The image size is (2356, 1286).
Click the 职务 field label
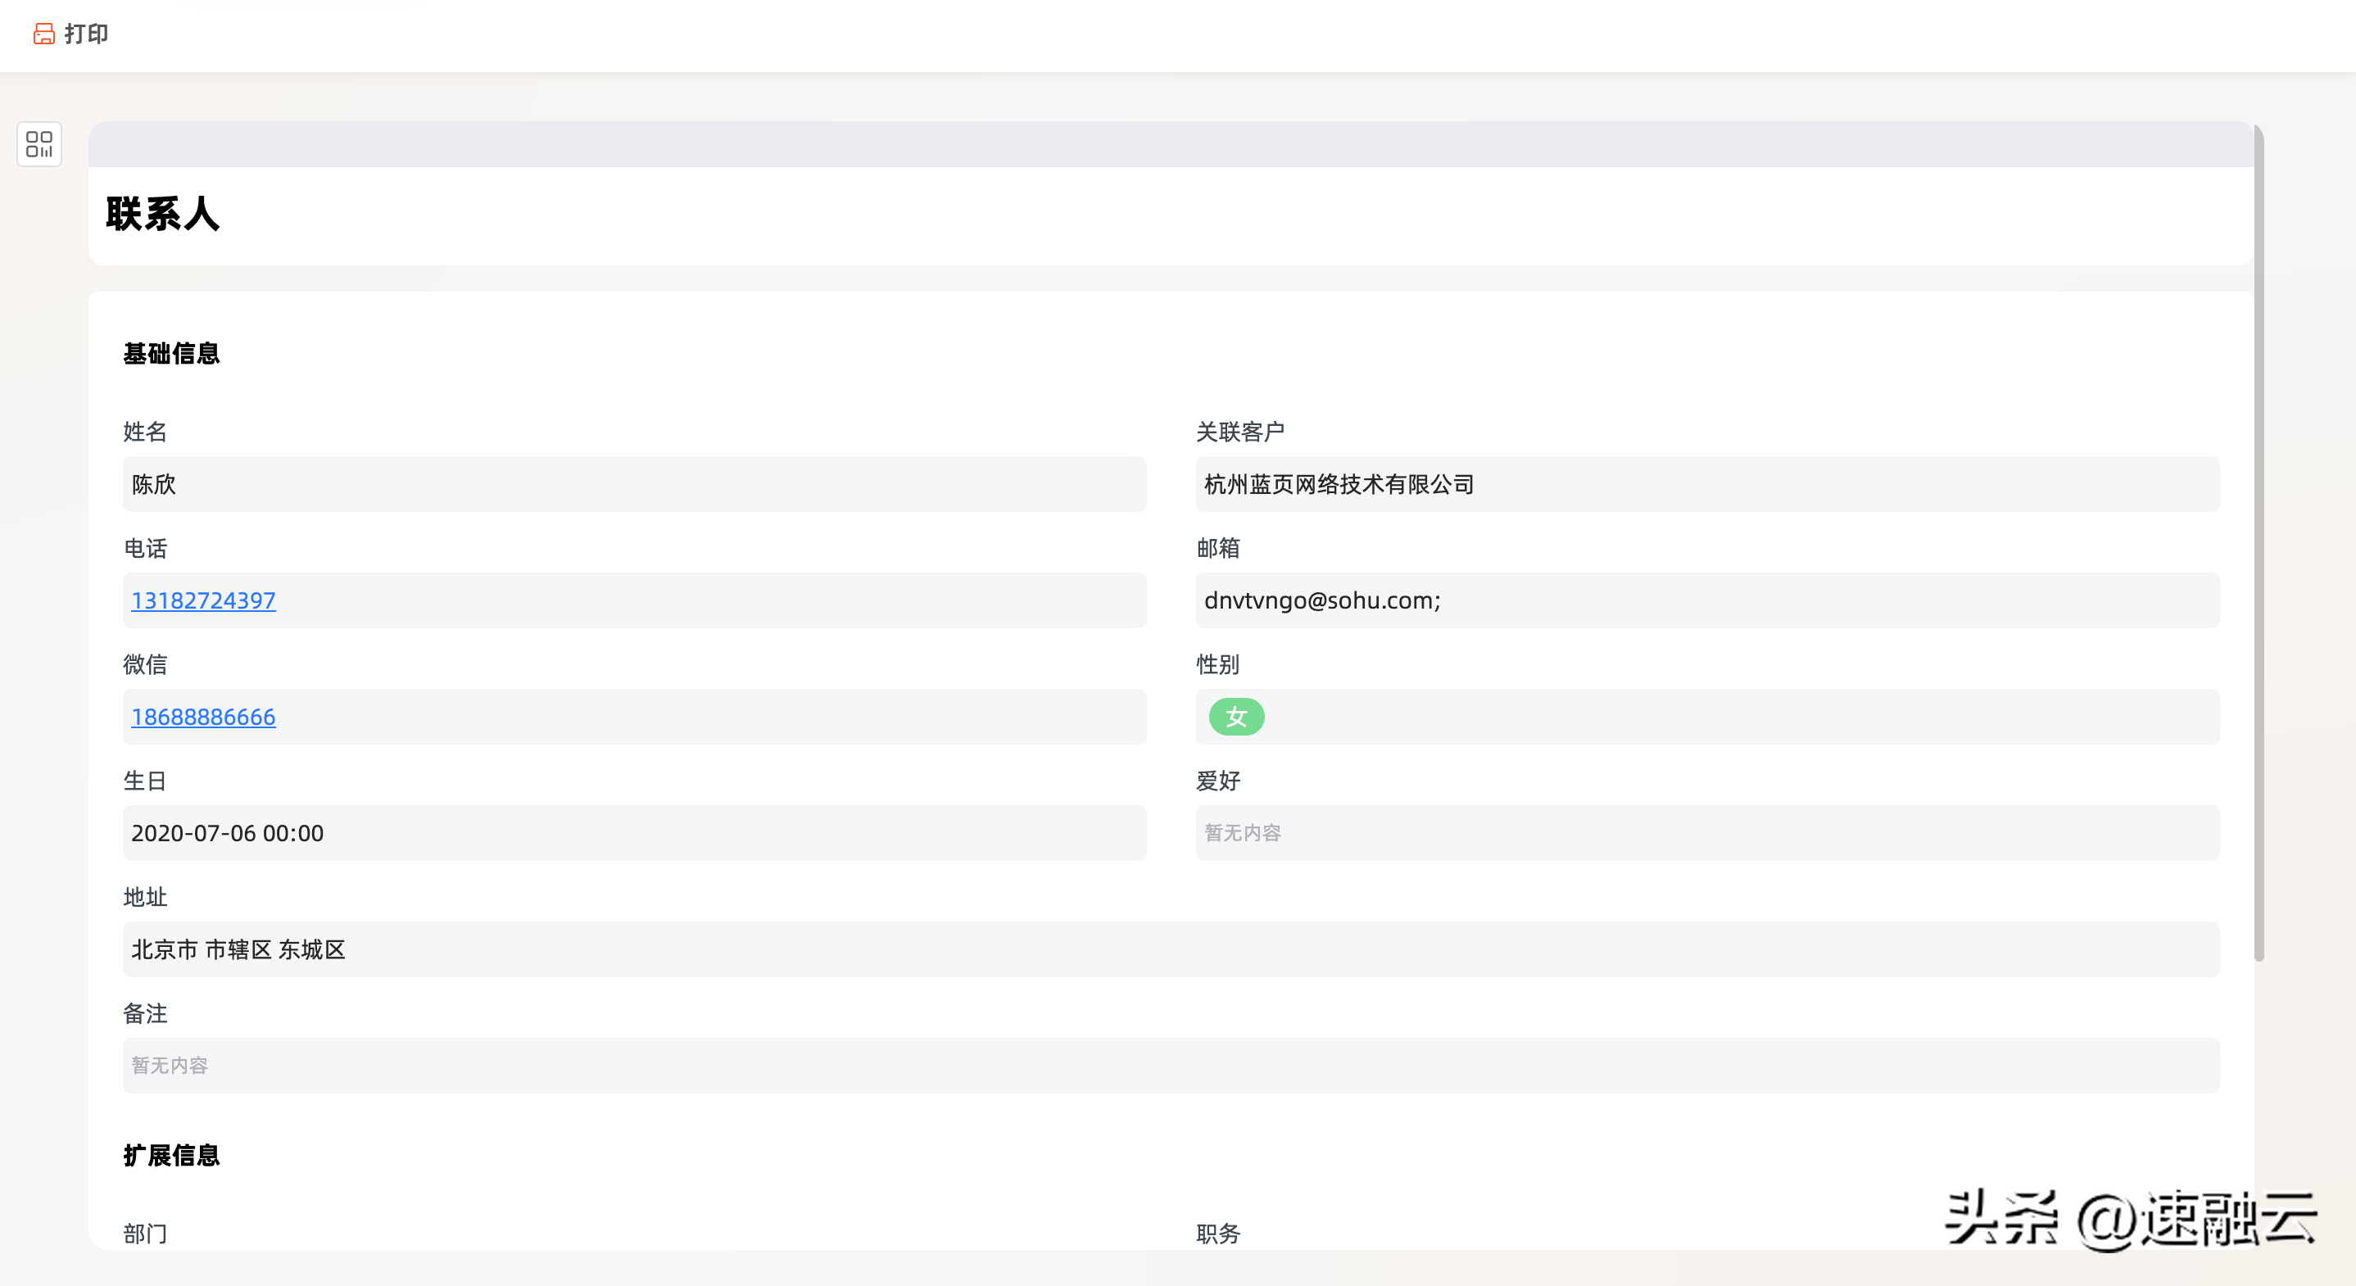pyautogui.click(x=1217, y=1234)
